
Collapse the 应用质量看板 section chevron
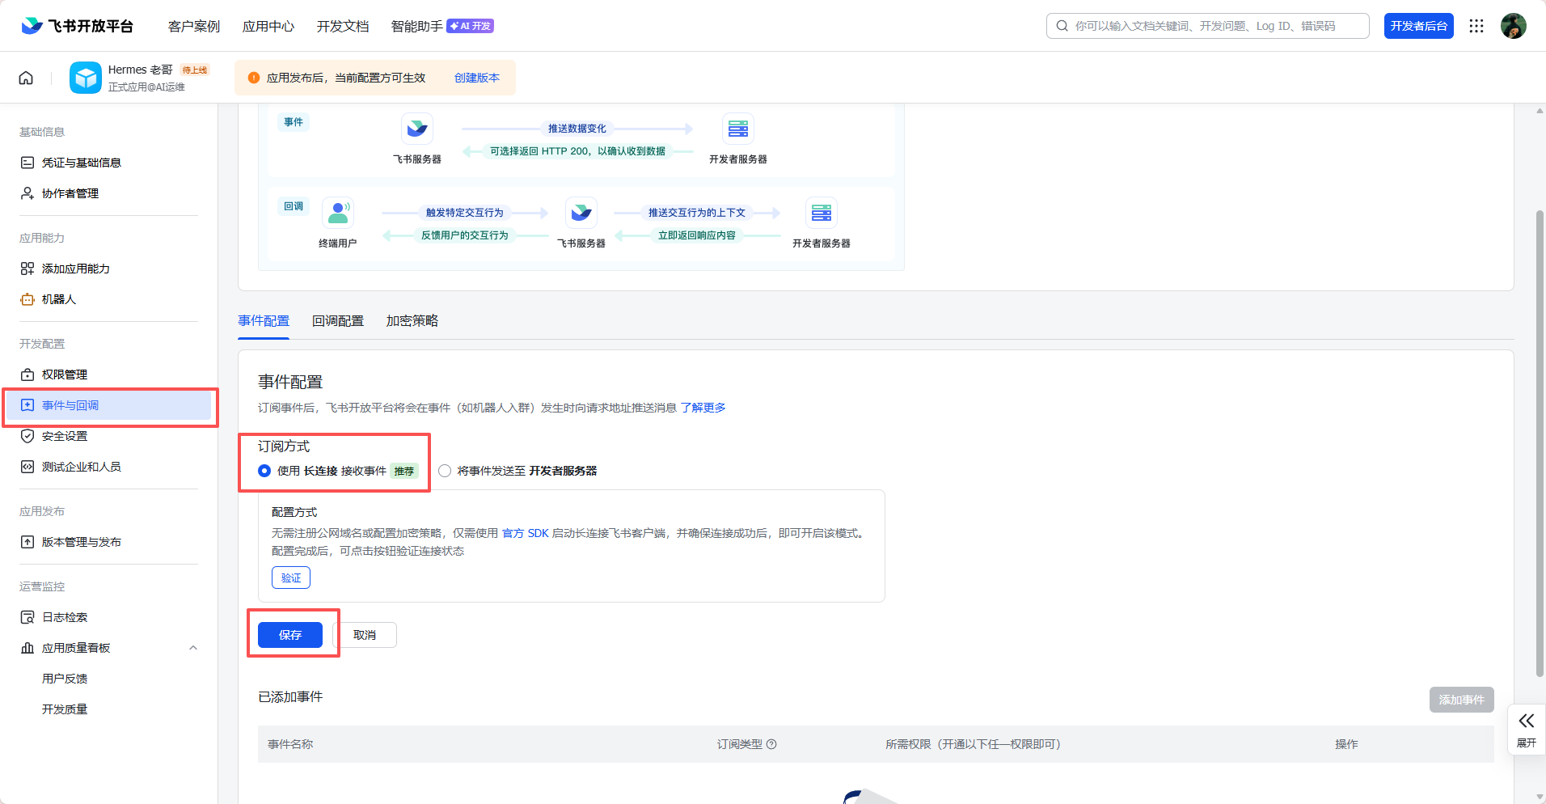pyautogui.click(x=193, y=648)
